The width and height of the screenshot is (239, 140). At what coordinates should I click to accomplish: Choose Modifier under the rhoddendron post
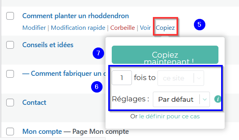[x=34, y=28]
